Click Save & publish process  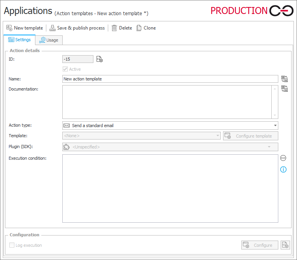click(77, 28)
